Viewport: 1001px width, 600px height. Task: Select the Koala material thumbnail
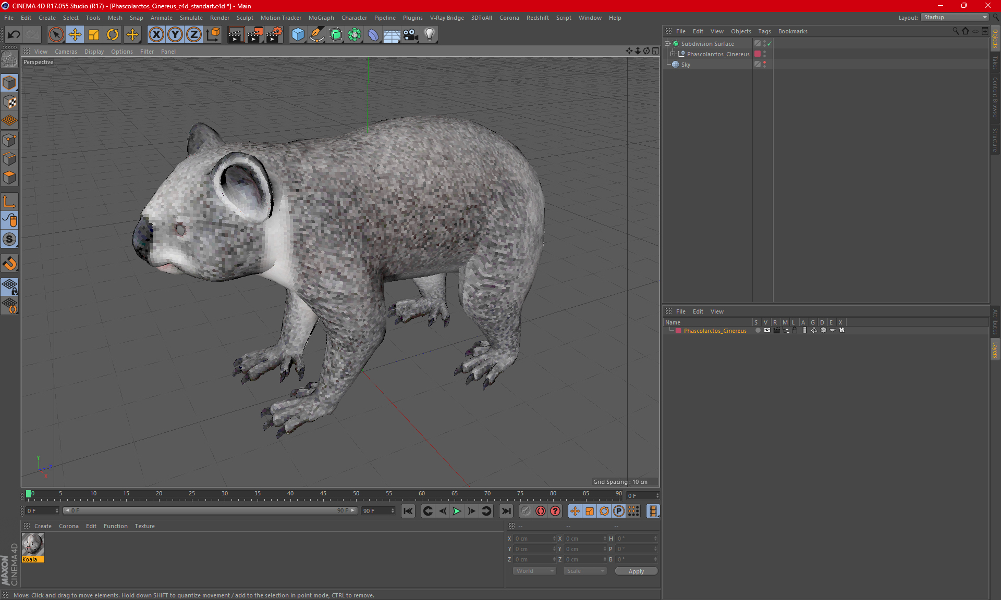click(33, 545)
